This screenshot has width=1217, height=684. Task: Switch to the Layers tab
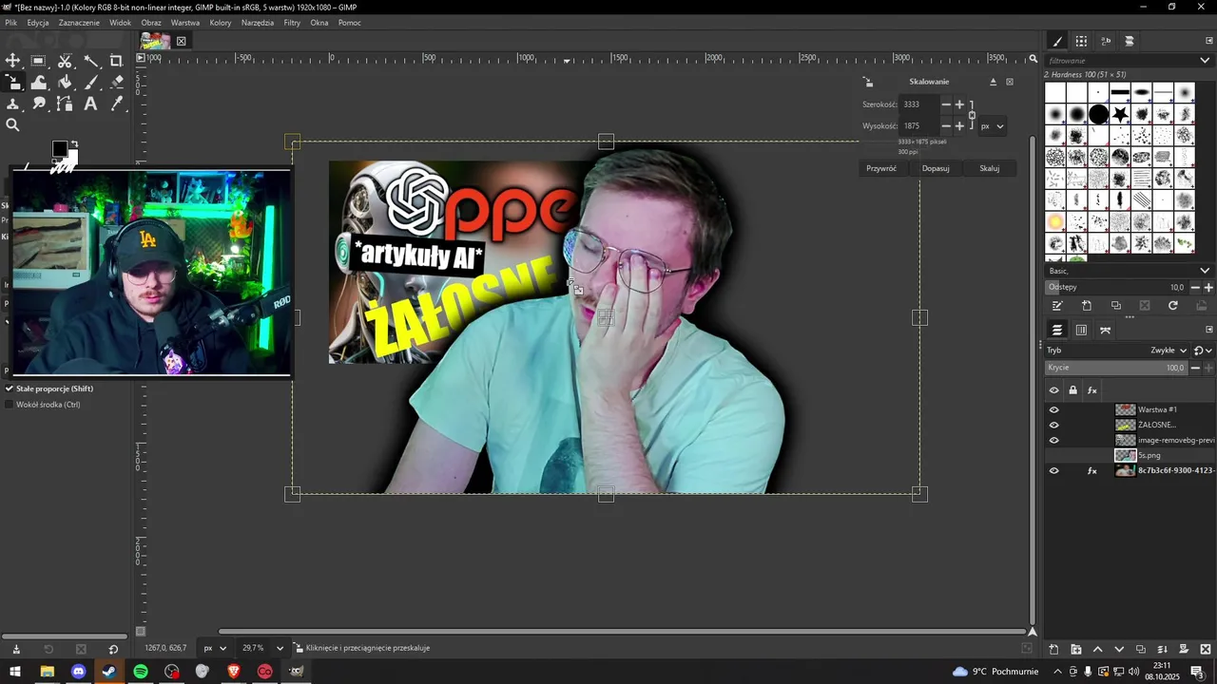(x=1057, y=330)
